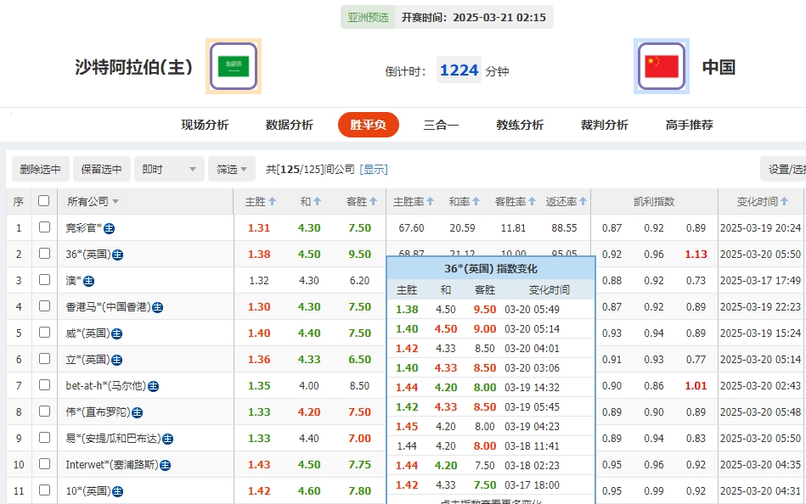Open the 即时 dropdown
This screenshot has height=504, width=806.
[x=169, y=168]
